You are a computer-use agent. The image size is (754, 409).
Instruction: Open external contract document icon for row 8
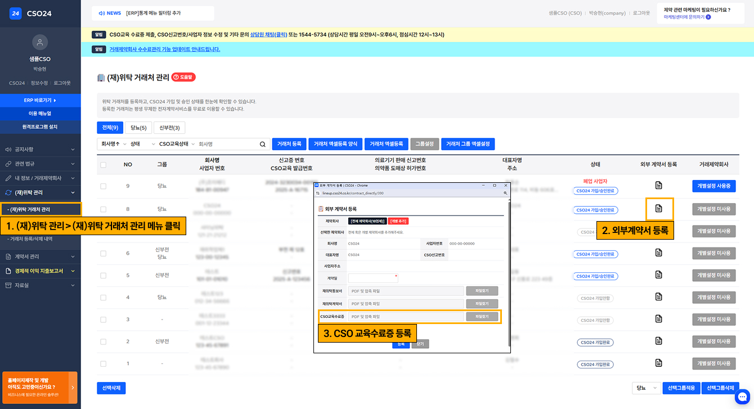click(659, 209)
